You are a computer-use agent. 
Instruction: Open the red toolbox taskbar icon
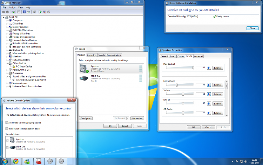(39, 161)
